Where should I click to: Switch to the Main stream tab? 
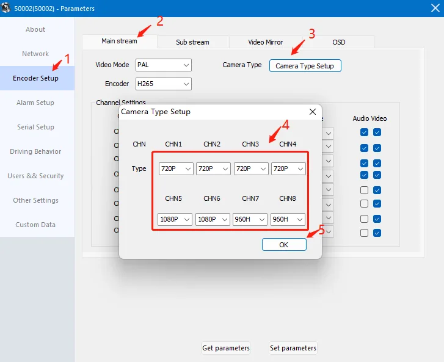[x=119, y=42]
